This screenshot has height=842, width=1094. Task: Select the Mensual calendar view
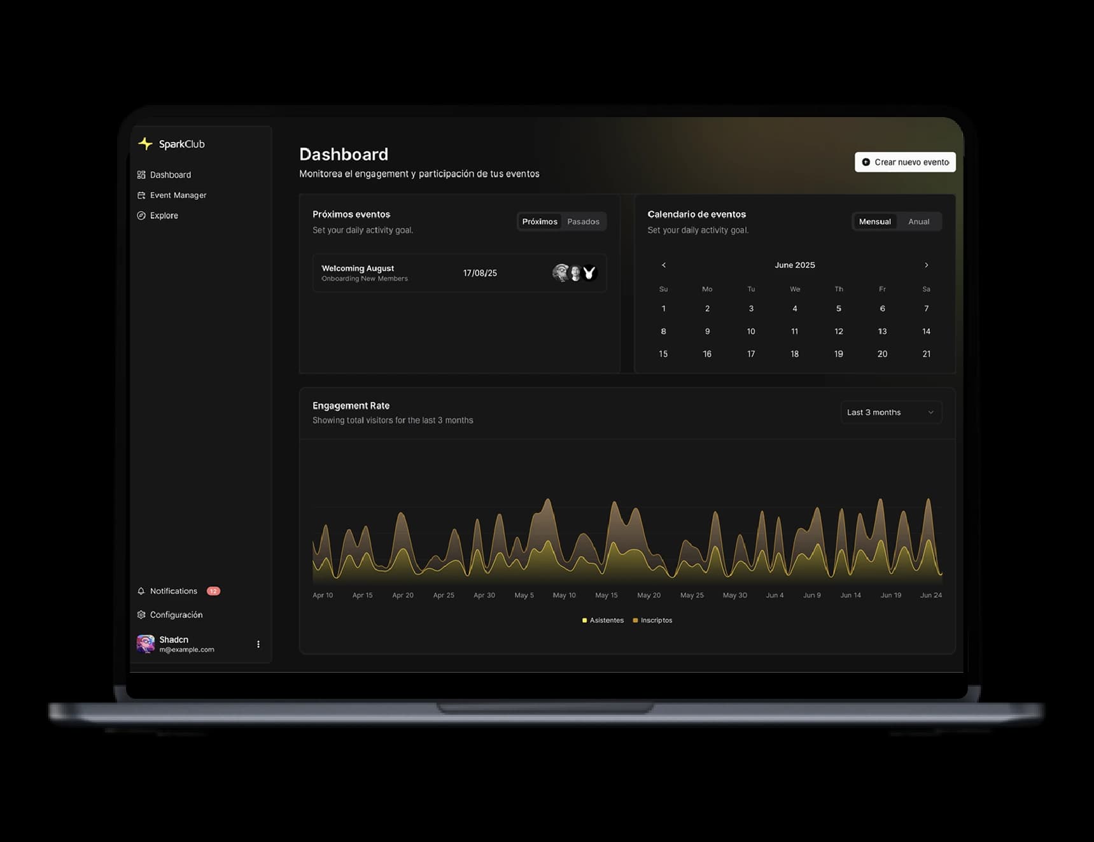click(x=874, y=221)
